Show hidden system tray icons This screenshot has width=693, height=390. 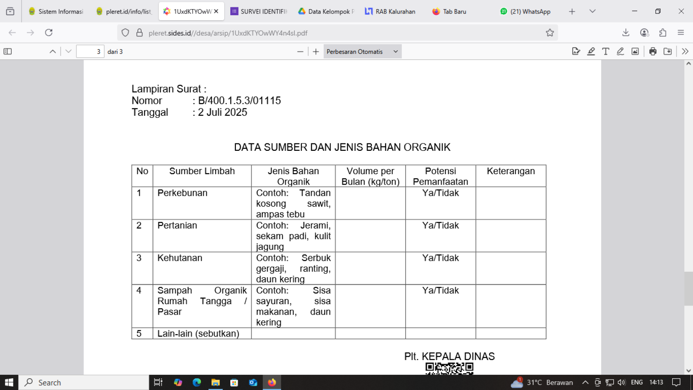(585, 383)
